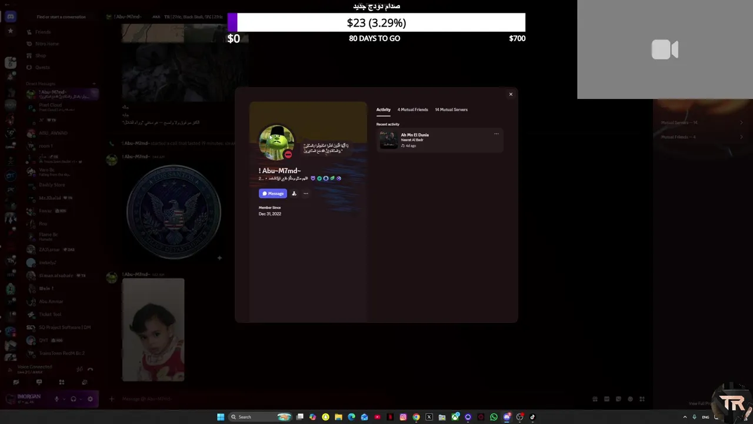Click the Message button on profile

[x=272, y=193]
